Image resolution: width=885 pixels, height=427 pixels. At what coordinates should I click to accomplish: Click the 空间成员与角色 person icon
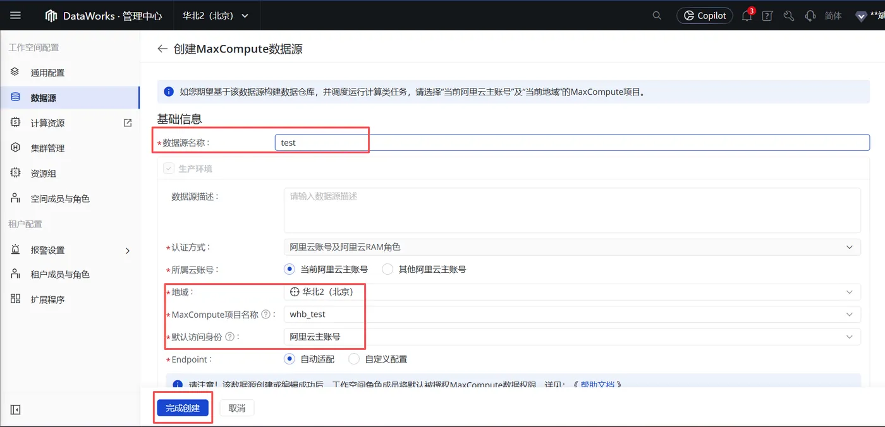pyautogui.click(x=15, y=198)
